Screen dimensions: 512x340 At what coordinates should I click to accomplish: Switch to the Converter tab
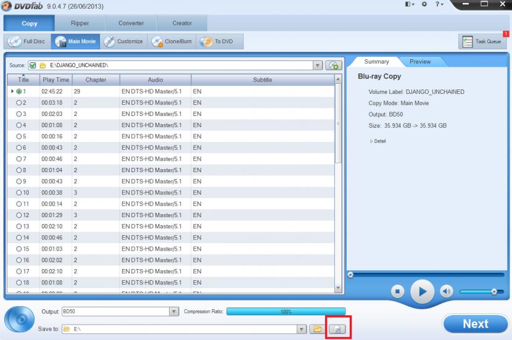(x=131, y=23)
